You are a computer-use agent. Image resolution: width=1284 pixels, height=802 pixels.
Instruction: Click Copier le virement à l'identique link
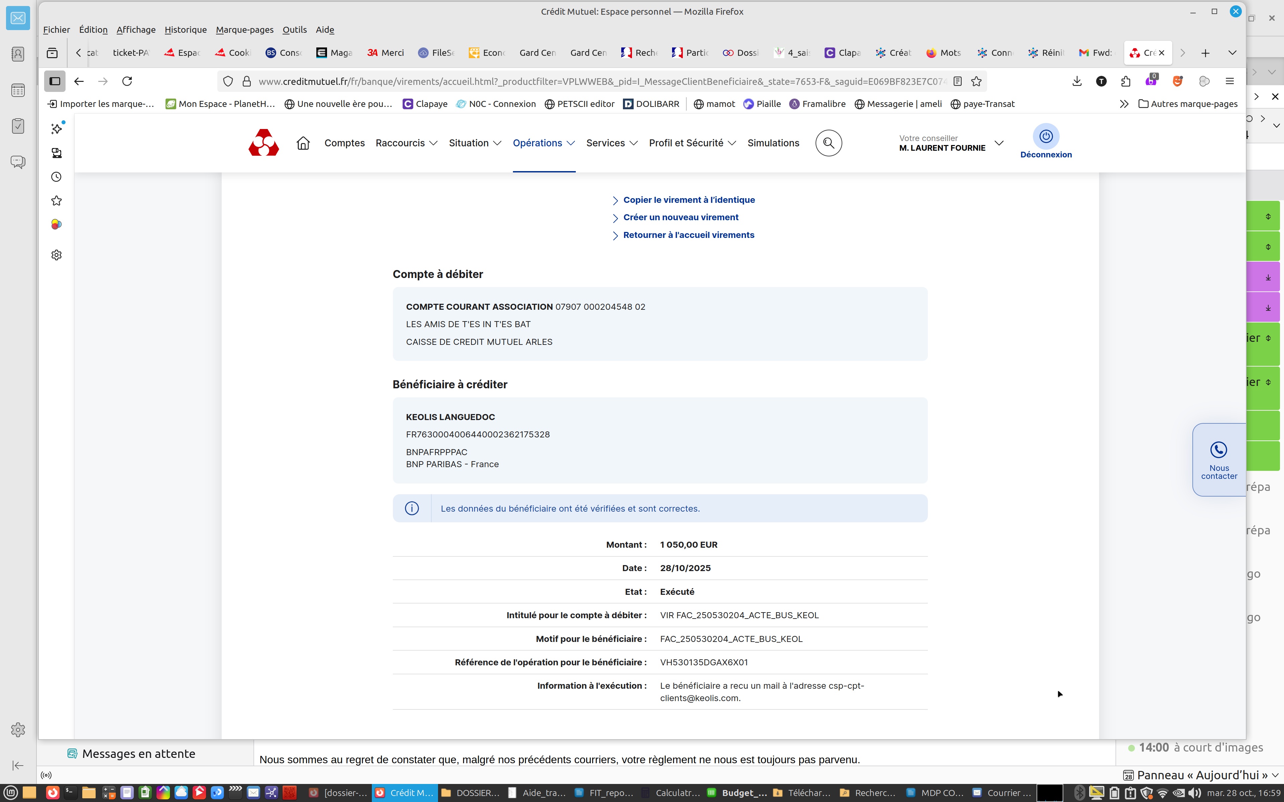[x=689, y=200]
